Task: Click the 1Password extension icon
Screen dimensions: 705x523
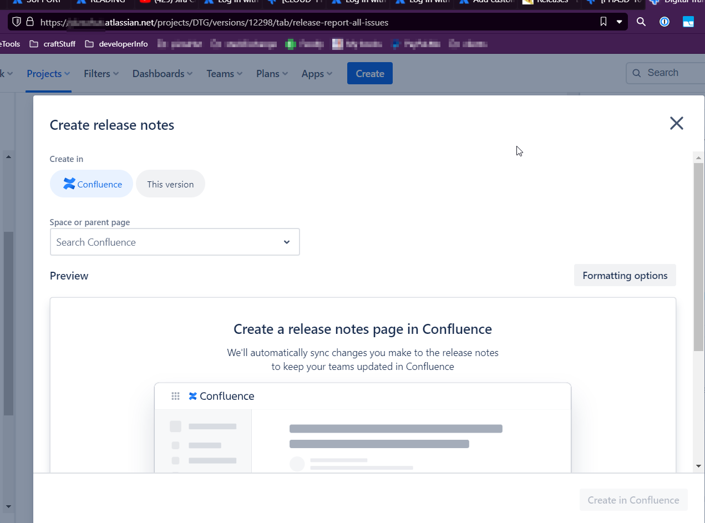Action: (x=665, y=22)
